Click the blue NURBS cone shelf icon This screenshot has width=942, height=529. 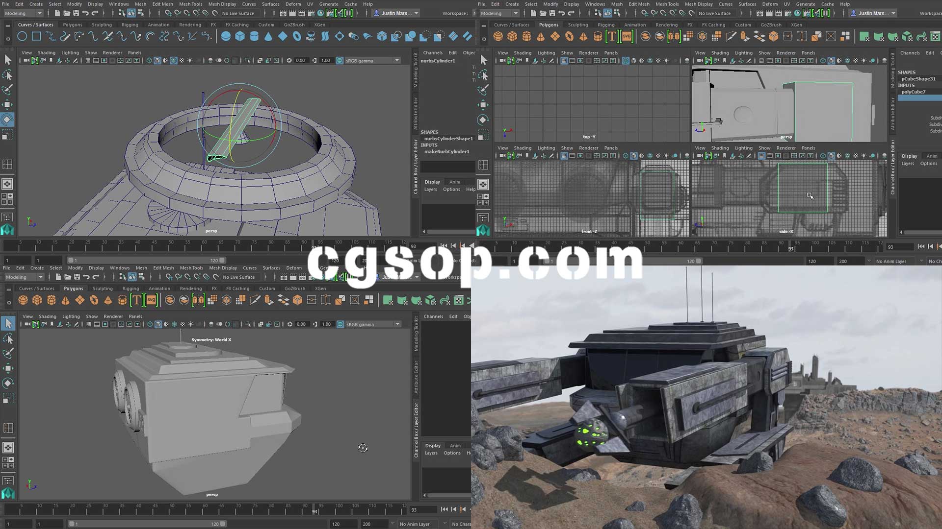268,36
